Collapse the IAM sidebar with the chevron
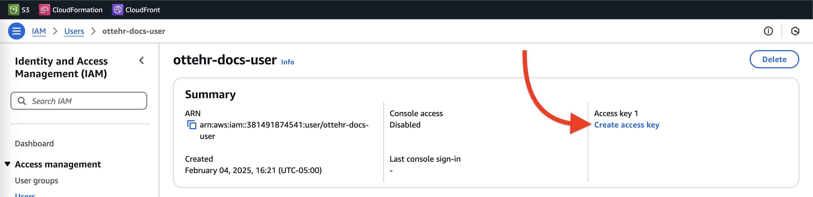 [x=141, y=60]
